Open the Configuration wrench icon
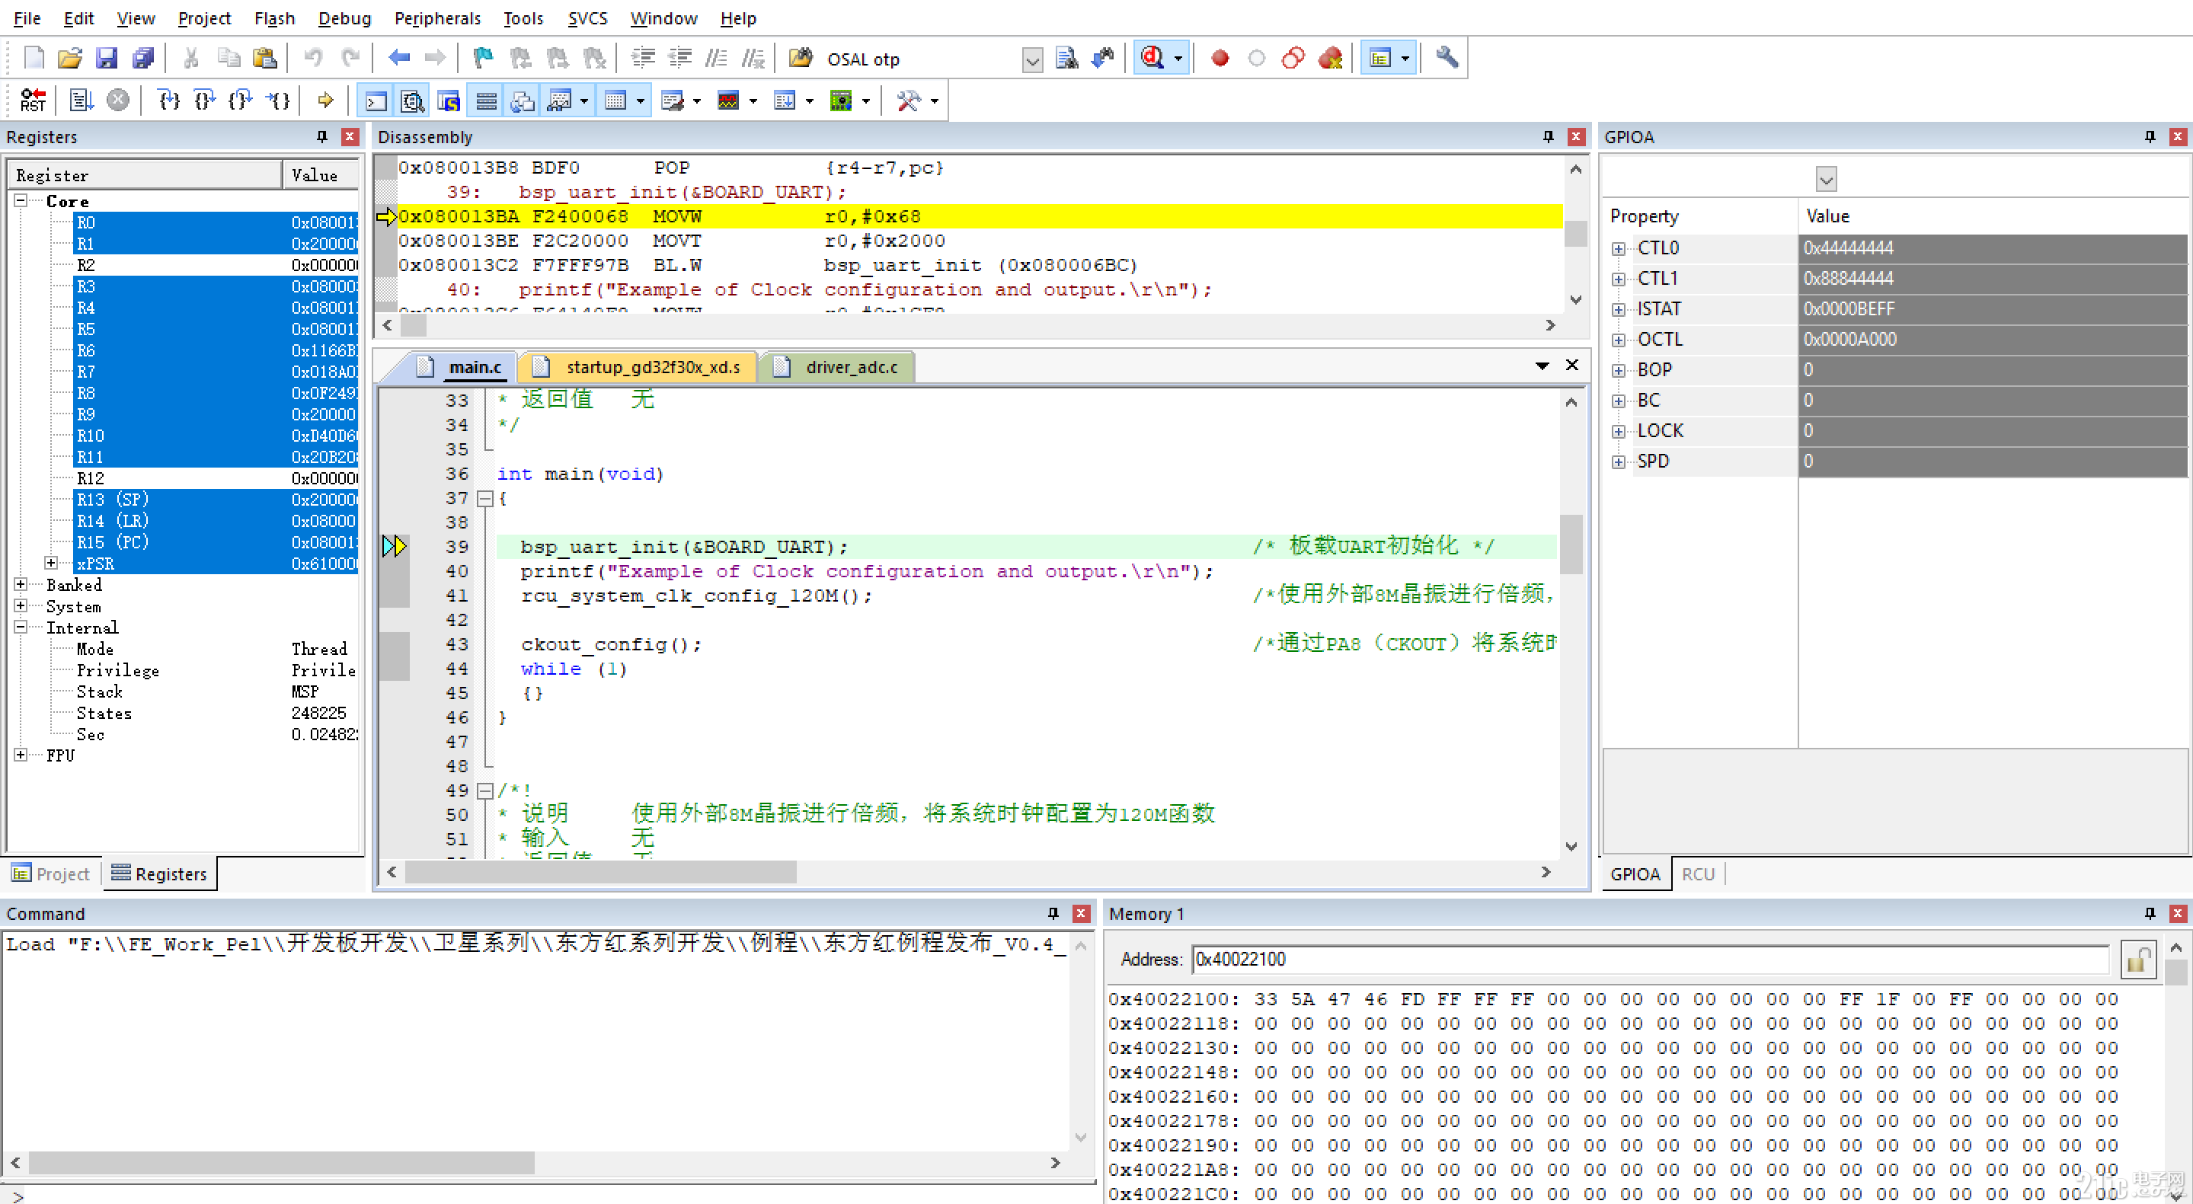2193x1204 pixels. 1447,58
